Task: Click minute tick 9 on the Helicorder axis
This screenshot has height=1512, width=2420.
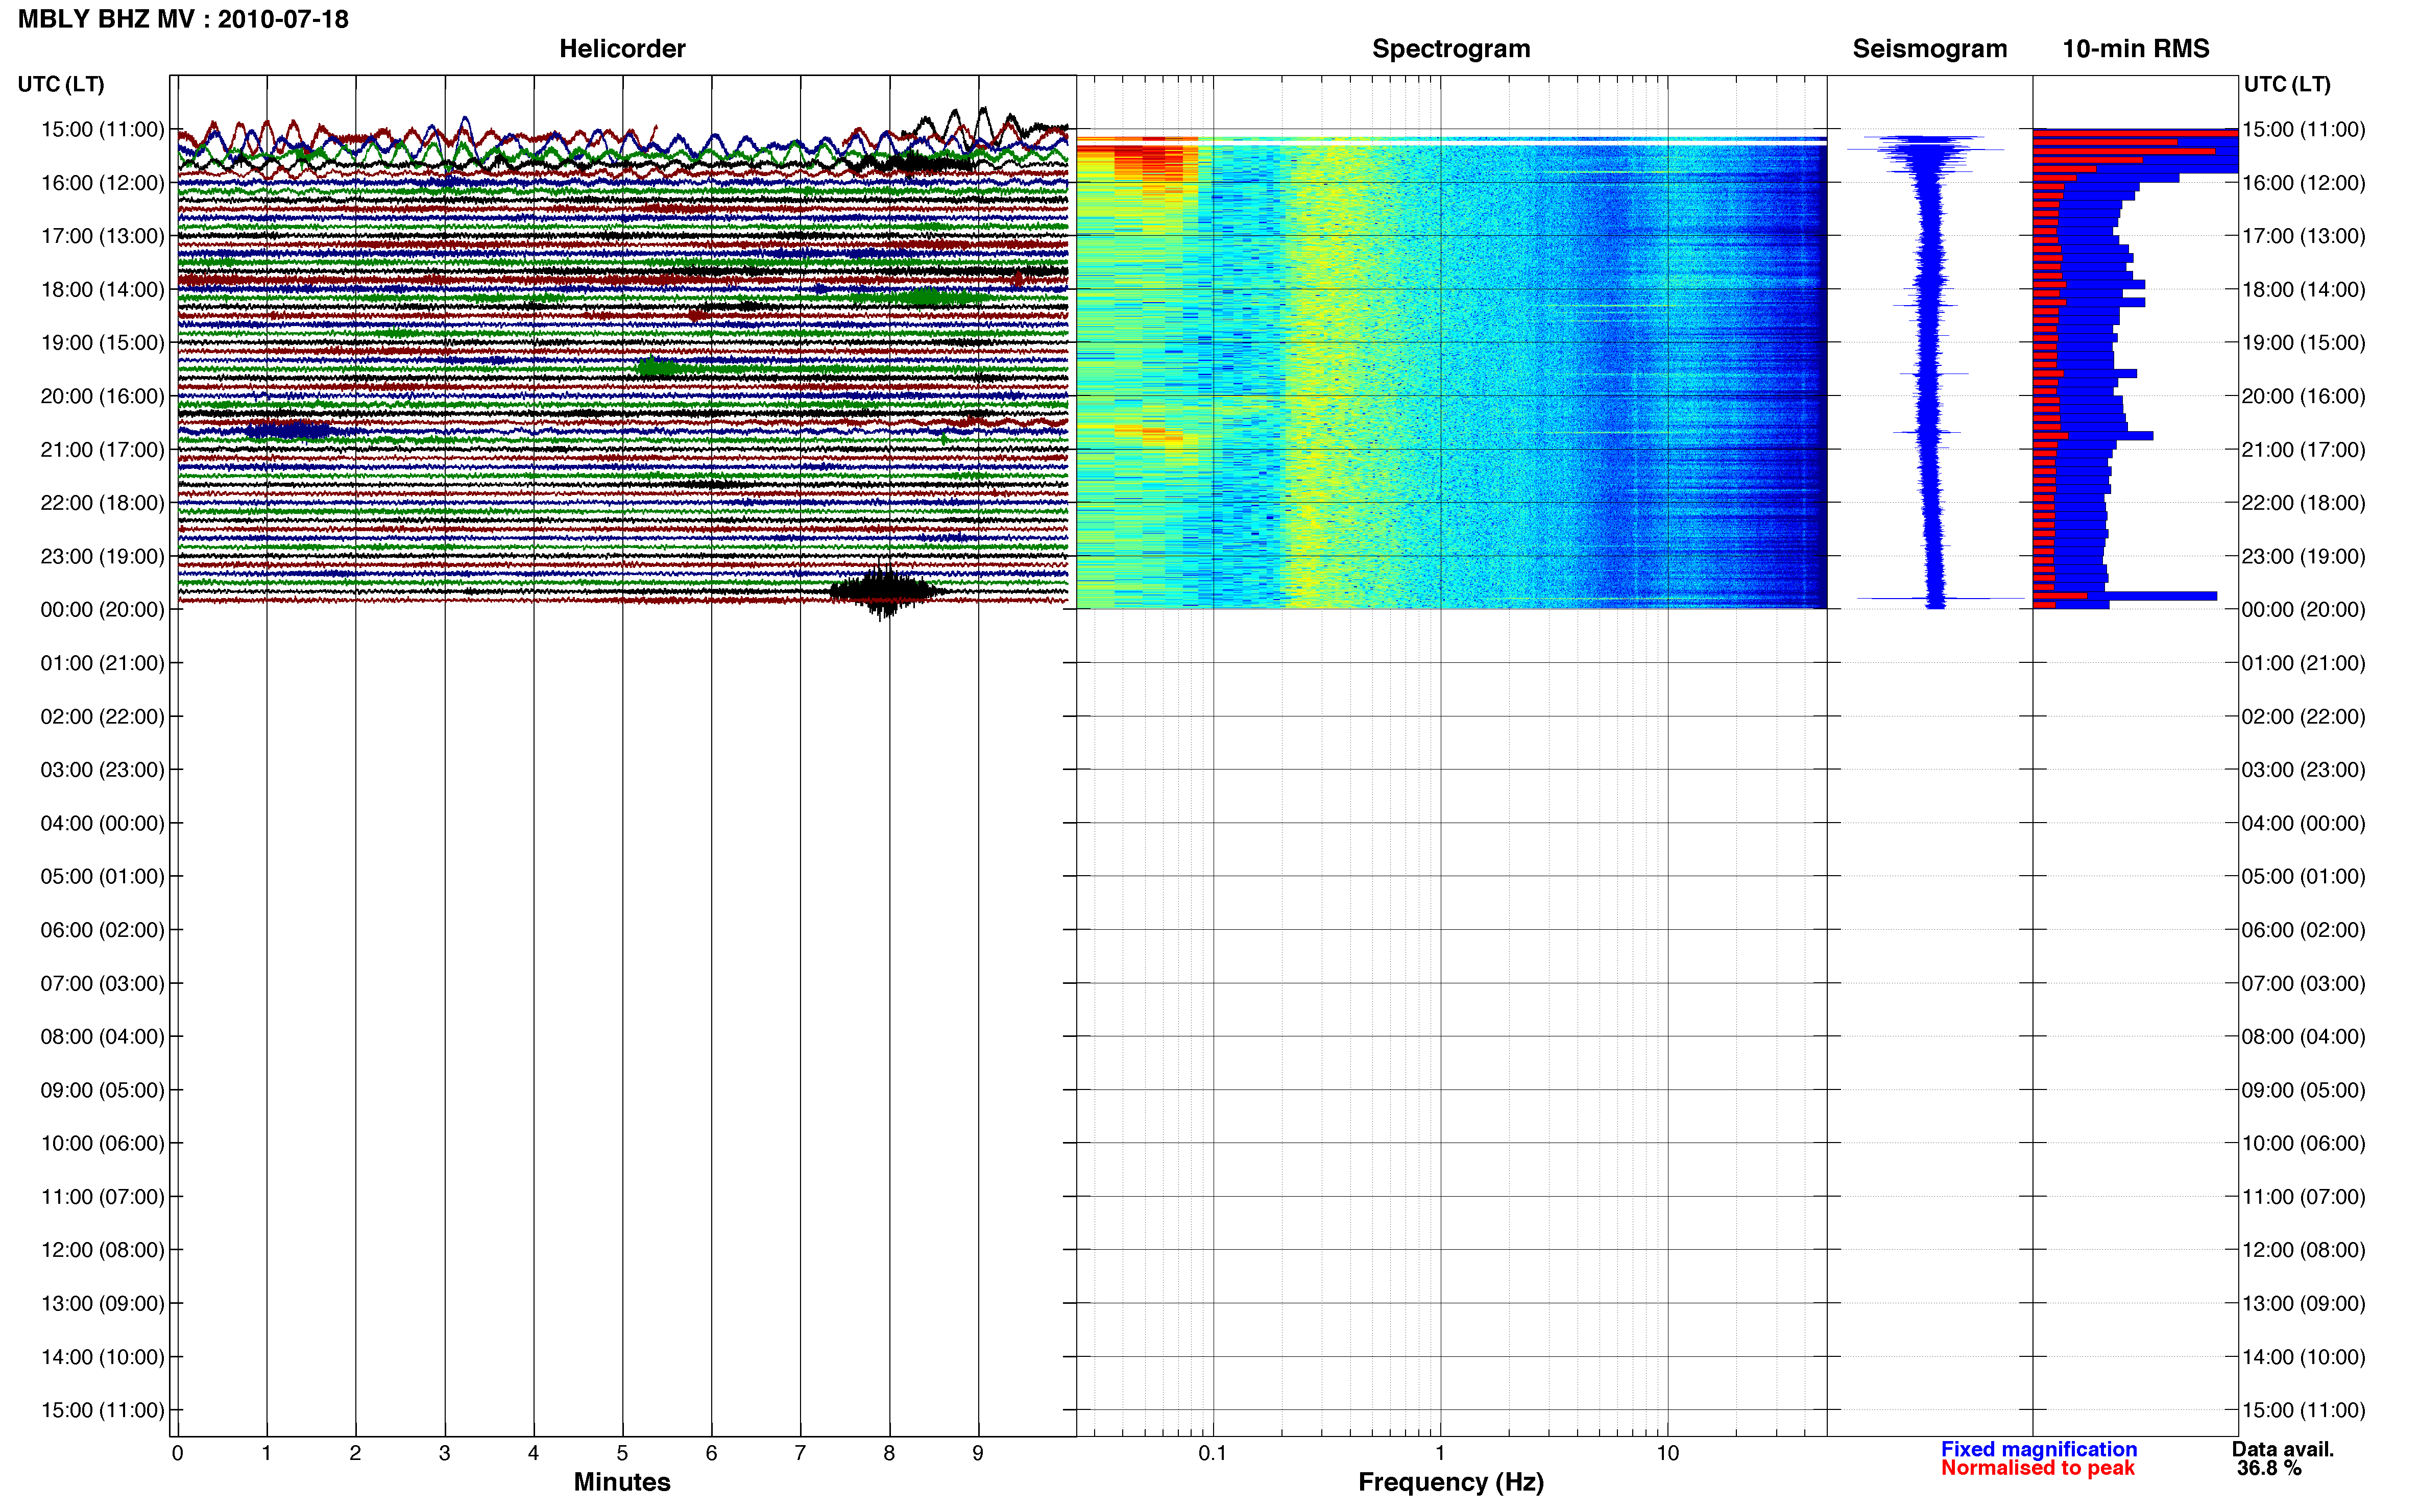Action: pos(978,1453)
